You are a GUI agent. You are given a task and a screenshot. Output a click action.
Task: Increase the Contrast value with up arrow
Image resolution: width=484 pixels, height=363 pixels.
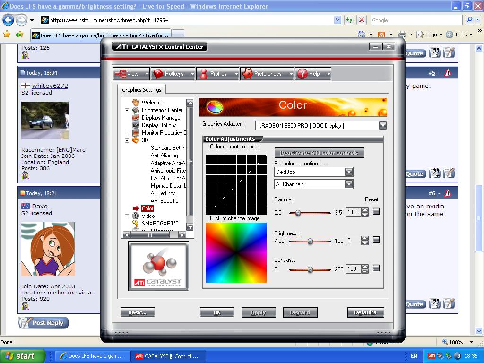click(365, 267)
